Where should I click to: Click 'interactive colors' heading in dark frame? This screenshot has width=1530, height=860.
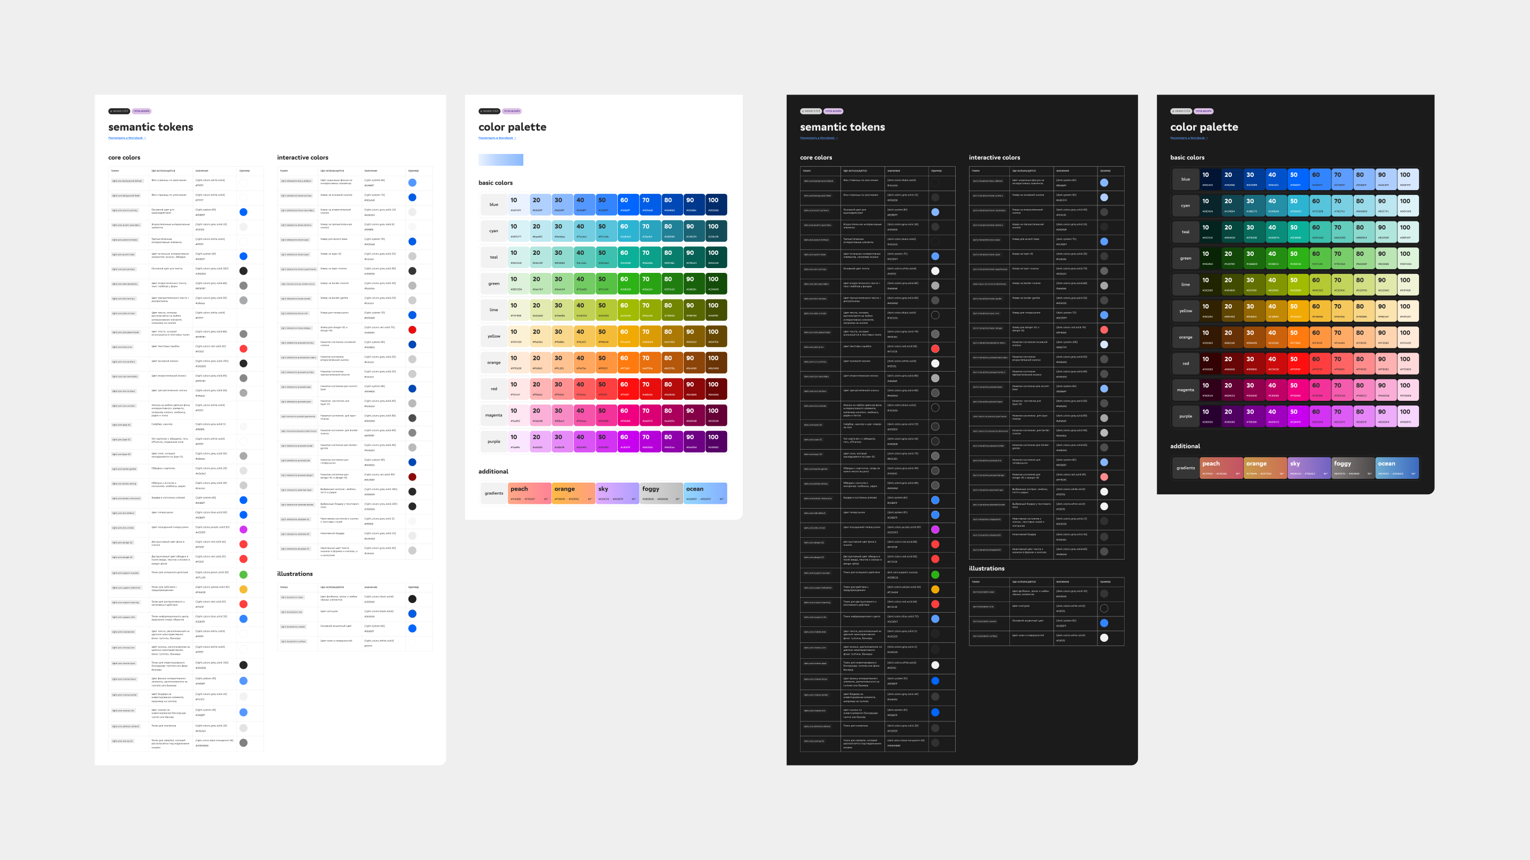point(994,157)
